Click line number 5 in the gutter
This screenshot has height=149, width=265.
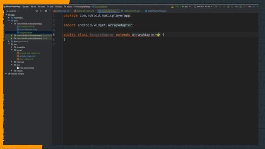(x=54, y=35)
